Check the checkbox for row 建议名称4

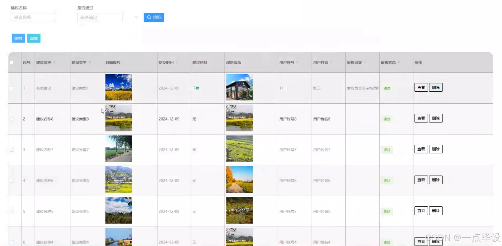tap(12, 242)
